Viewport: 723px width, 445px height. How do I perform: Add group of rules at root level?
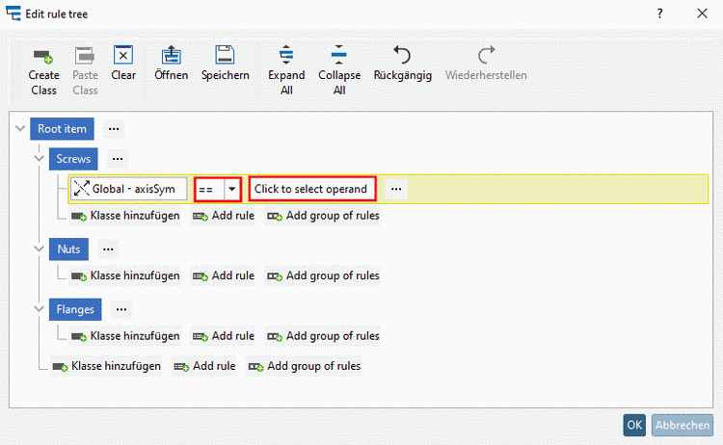305,366
